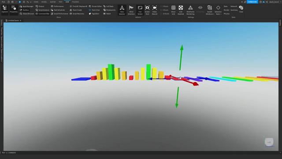Screen dimensions: 282x159
Task: Click the share icon near username
Action: 267,2
